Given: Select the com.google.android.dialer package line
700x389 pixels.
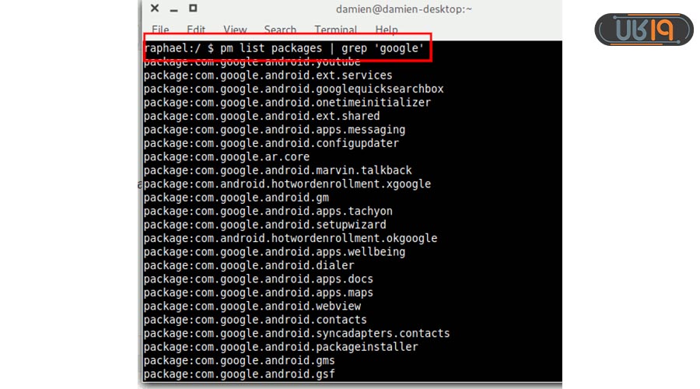Looking at the screenshot, I should point(249,265).
